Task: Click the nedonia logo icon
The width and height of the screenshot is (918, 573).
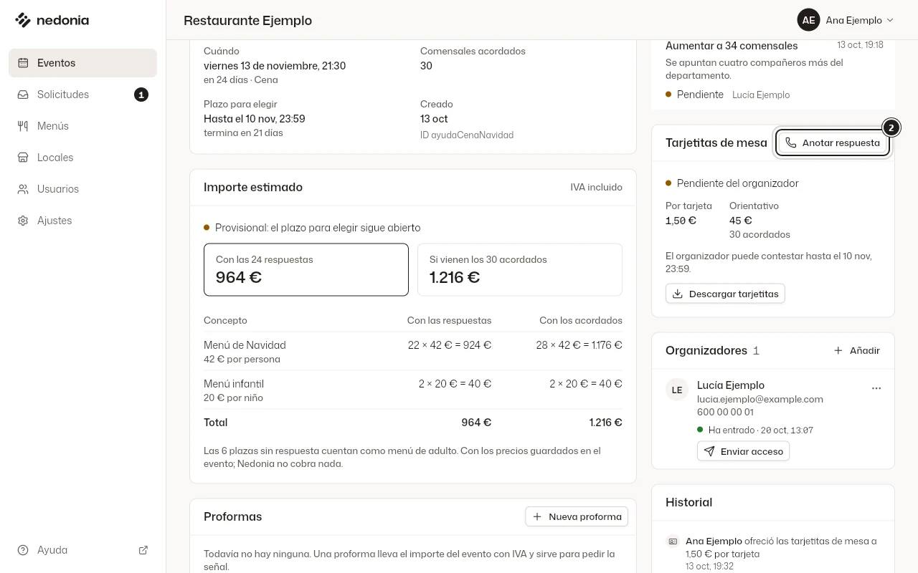Action: pyautogui.click(x=23, y=20)
